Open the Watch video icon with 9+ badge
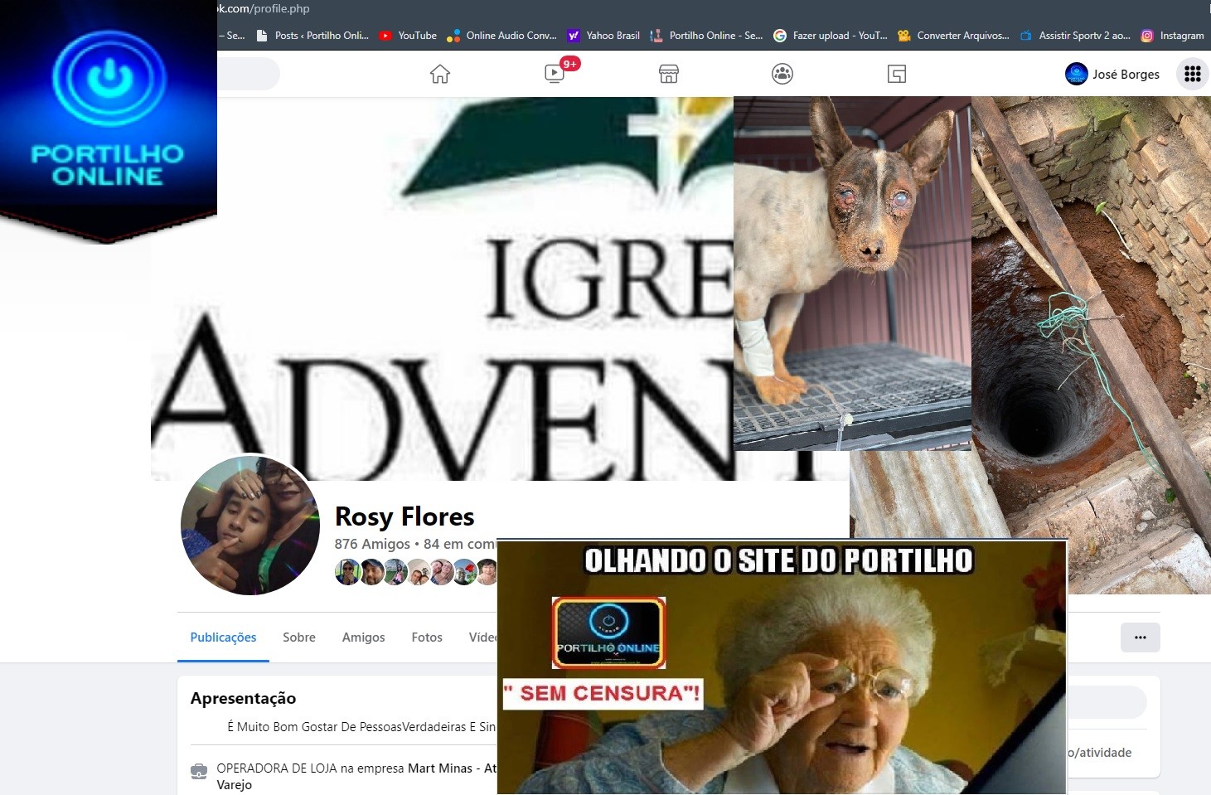This screenshot has width=1211, height=795. [x=555, y=74]
